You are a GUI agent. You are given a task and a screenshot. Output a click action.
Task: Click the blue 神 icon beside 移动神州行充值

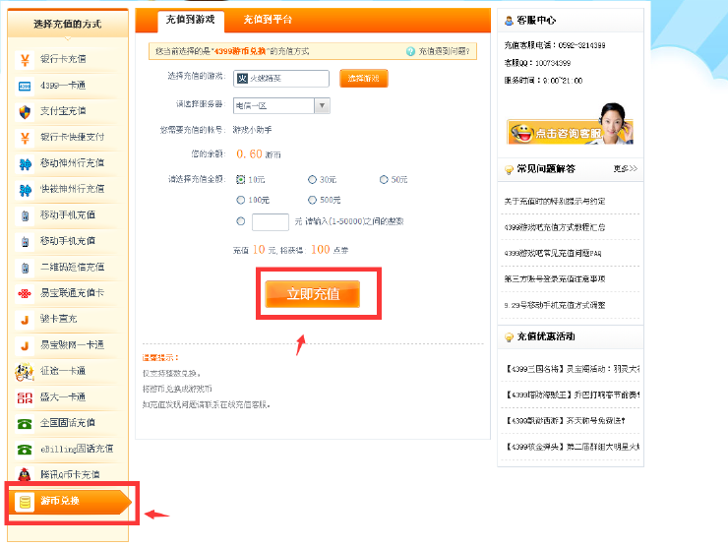(x=25, y=164)
